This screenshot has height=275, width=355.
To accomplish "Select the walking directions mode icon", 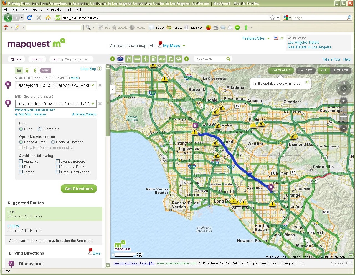I will (x=35, y=71).
